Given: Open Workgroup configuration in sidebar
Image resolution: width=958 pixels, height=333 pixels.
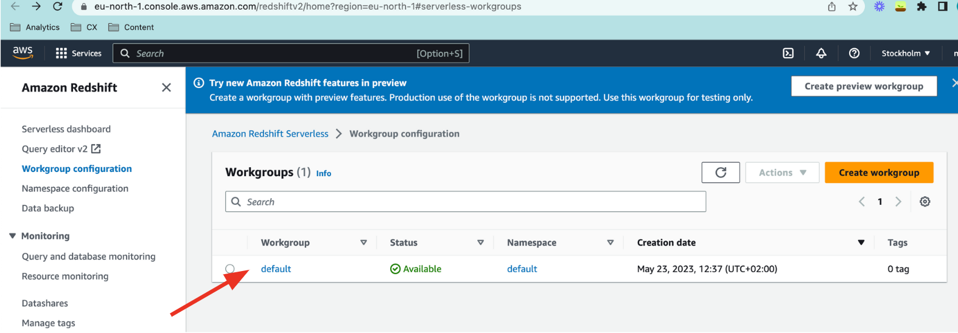Looking at the screenshot, I should pos(77,169).
